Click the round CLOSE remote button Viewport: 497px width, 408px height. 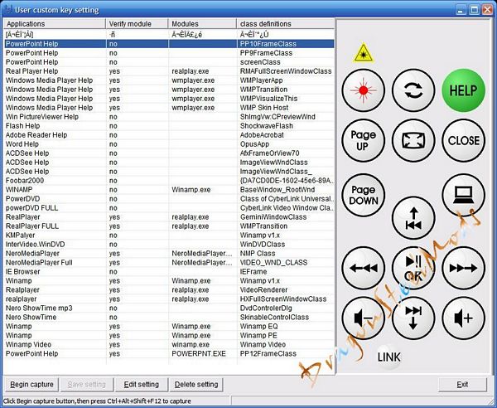[463, 140]
